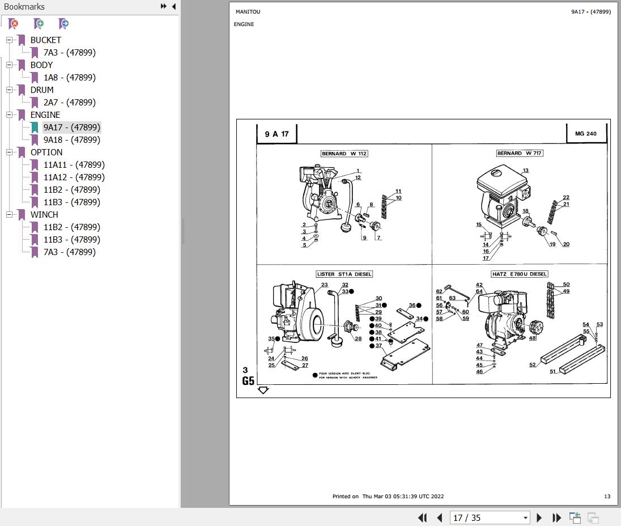
Task: Collapse the bookmarks panel with the left-arrow icon
Action: coord(174,6)
